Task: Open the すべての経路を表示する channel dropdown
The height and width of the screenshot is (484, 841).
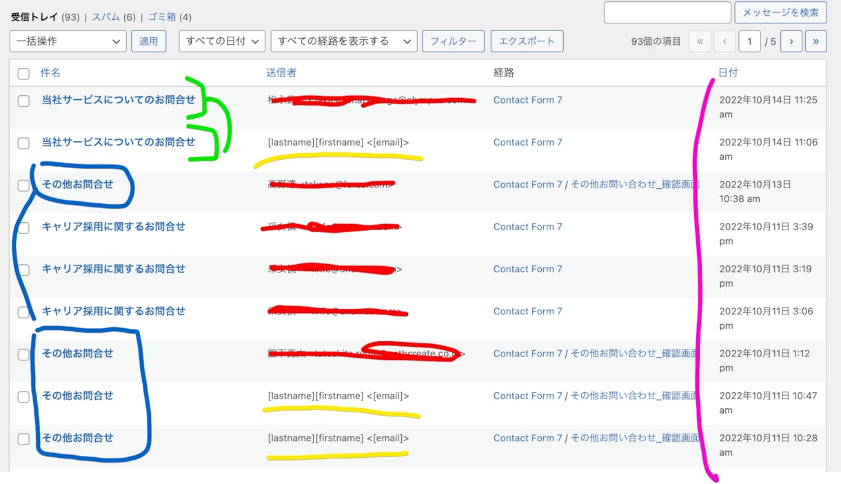Action: pyautogui.click(x=344, y=41)
